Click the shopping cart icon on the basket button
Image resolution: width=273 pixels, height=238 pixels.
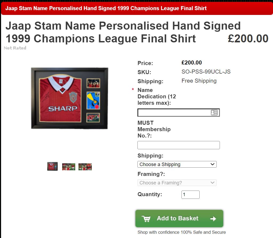pyautogui.click(x=146, y=219)
